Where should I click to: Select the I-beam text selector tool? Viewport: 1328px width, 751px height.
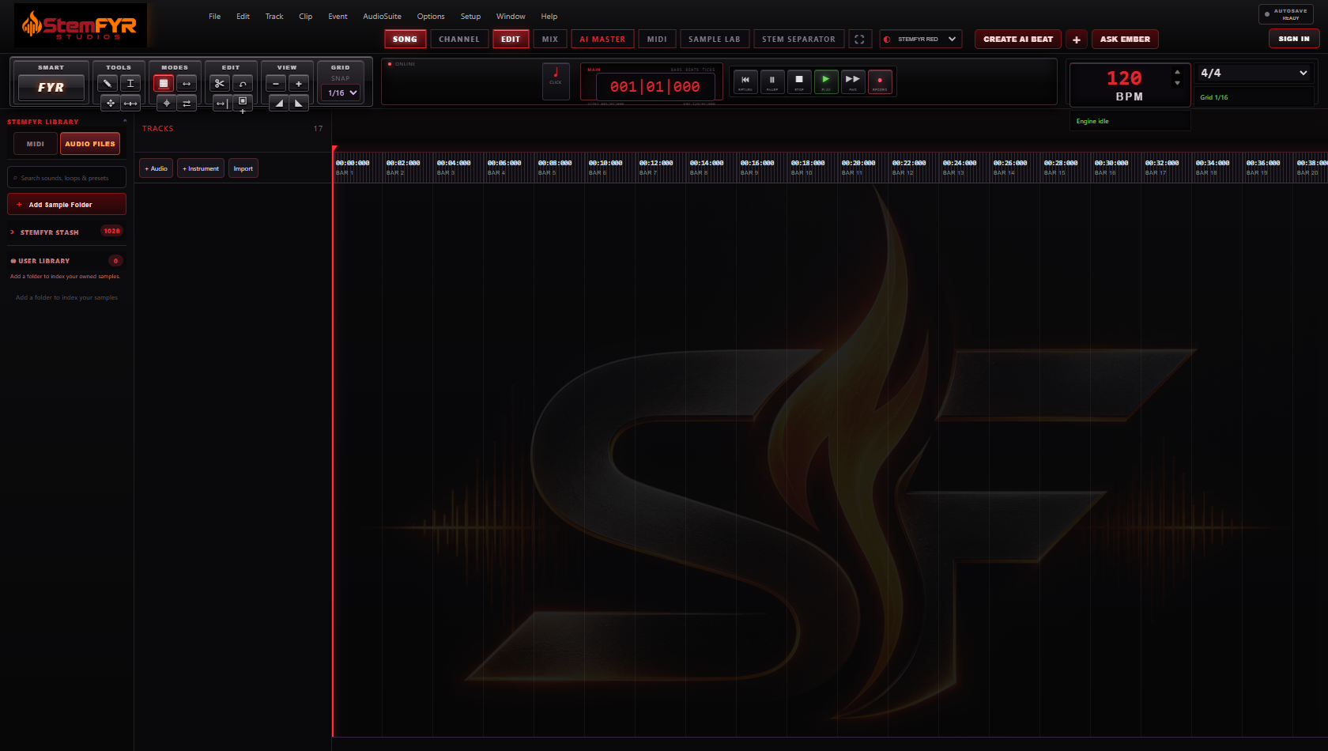(130, 83)
